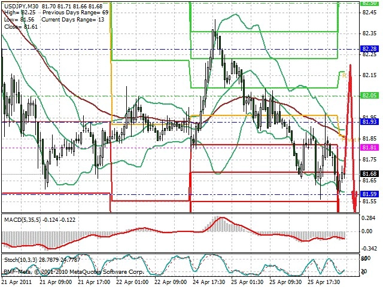Click the MACD(5,35,5) indicator label

[x=23, y=220]
